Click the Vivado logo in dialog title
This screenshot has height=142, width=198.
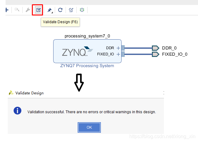[x=11, y=93]
